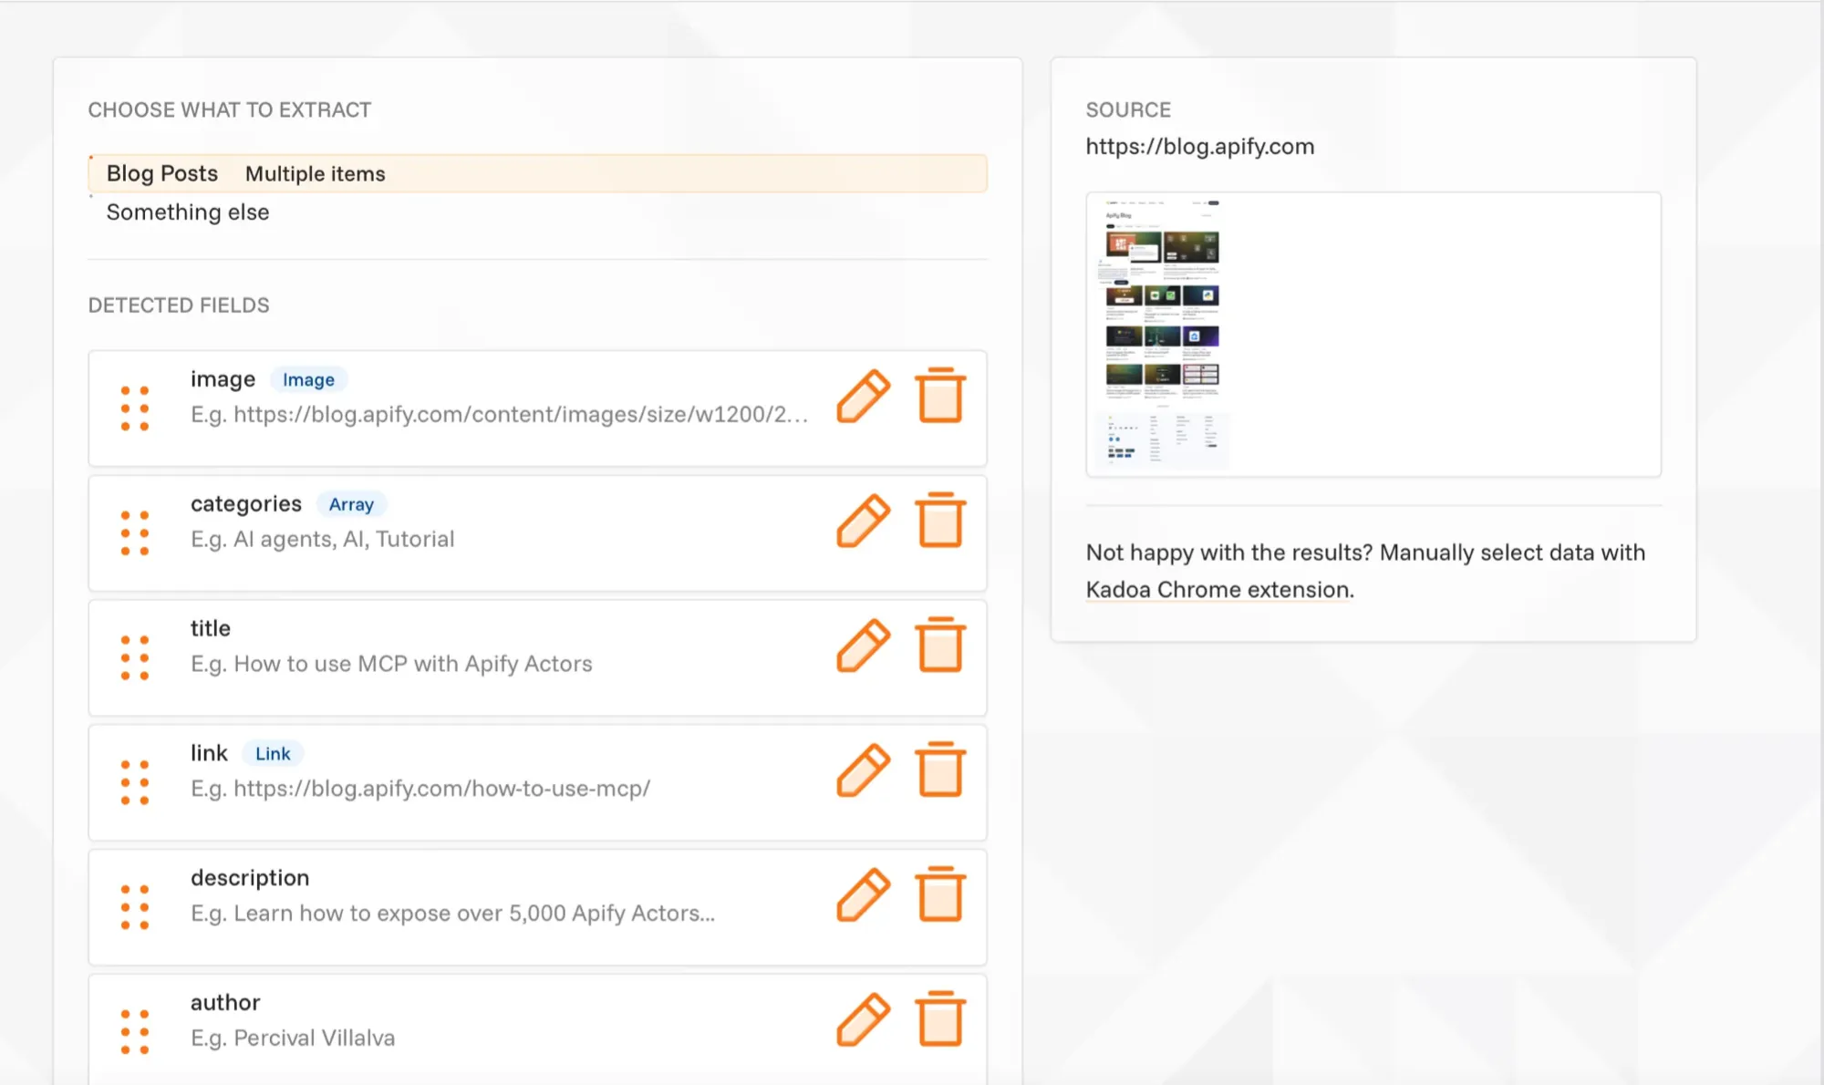Edit the link field

863,770
